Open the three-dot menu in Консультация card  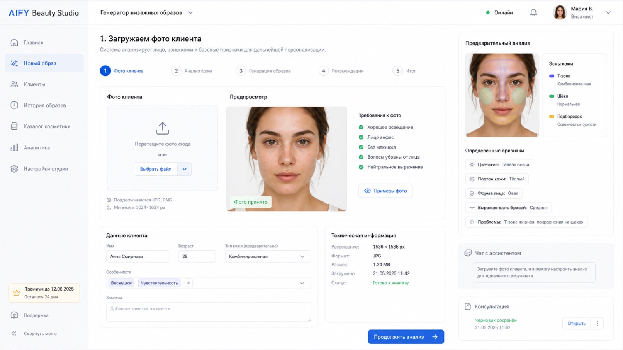tap(597, 323)
